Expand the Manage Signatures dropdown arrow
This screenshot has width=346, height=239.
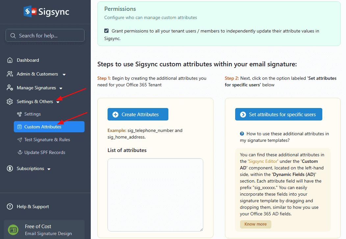[61, 88]
